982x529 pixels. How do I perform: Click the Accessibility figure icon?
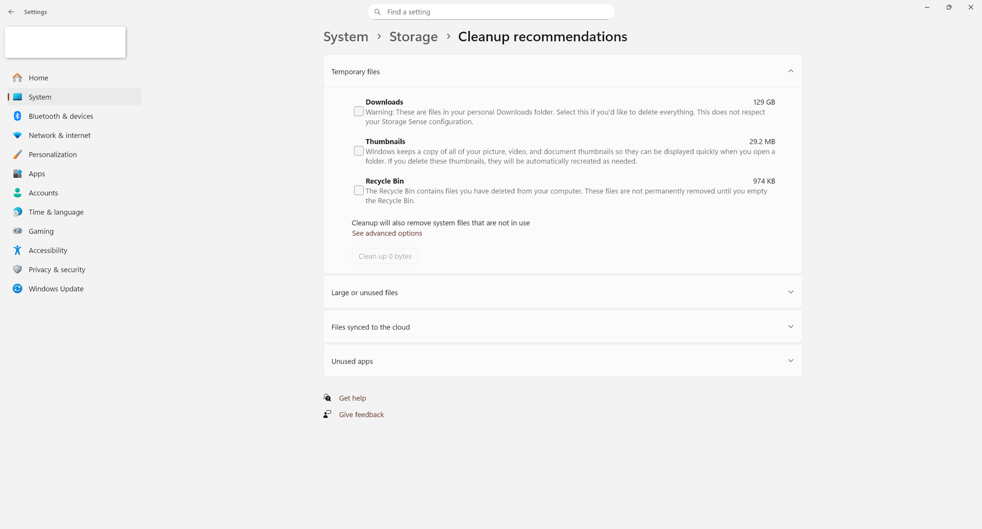coord(17,251)
